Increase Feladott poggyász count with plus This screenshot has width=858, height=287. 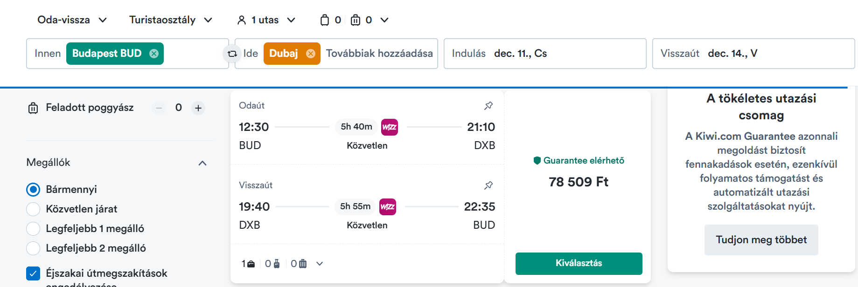pos(198,108)
